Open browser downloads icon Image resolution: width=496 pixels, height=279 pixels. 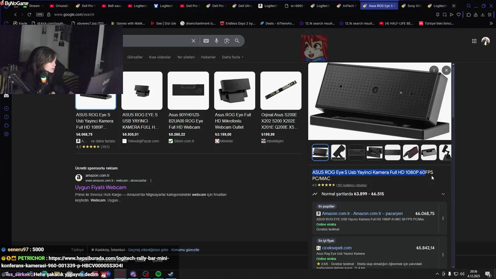[483, 15]
